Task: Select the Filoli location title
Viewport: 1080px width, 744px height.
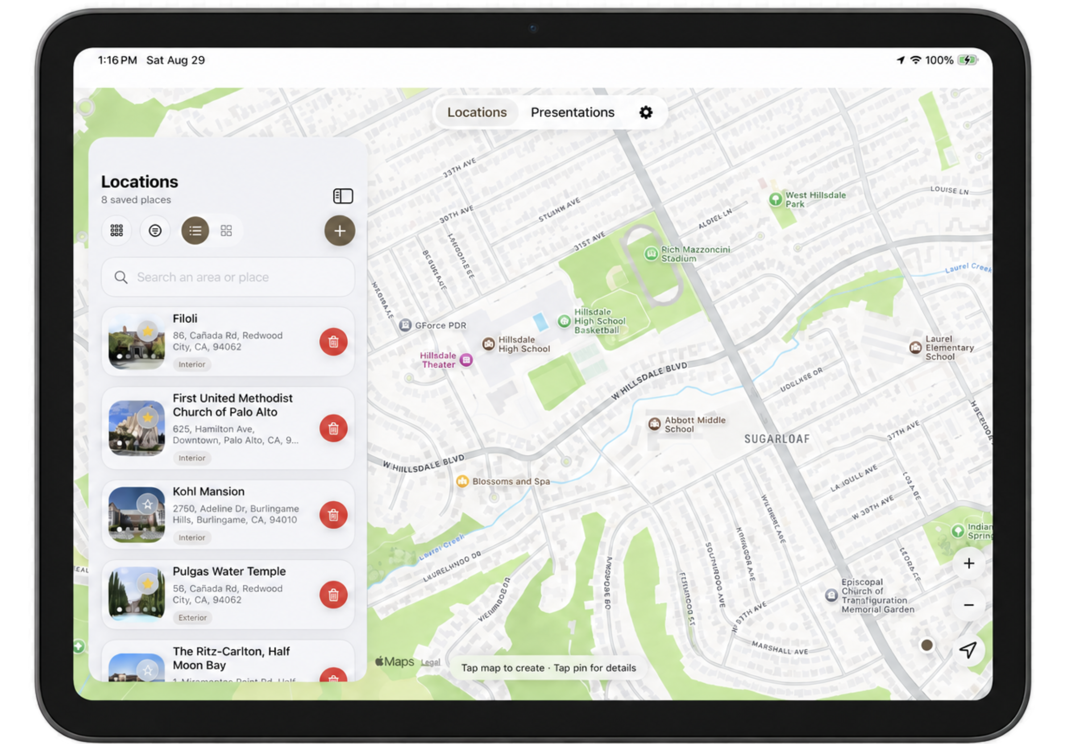Action: [185, 319]
